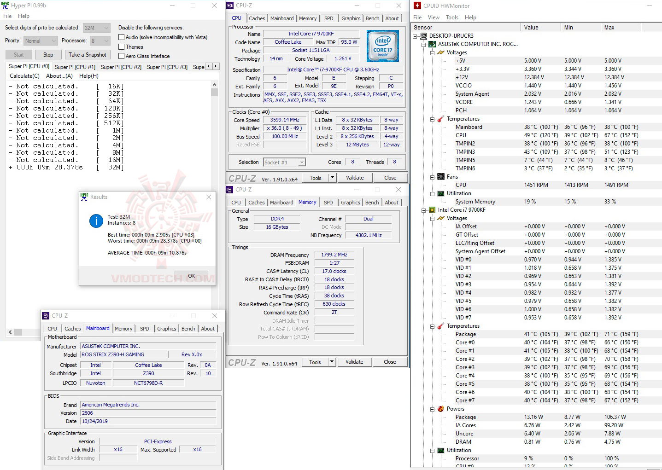Click the Temperatures thermometer icon under ASUSTeK
The image size is (662, 470).
[x=441, y=119]
